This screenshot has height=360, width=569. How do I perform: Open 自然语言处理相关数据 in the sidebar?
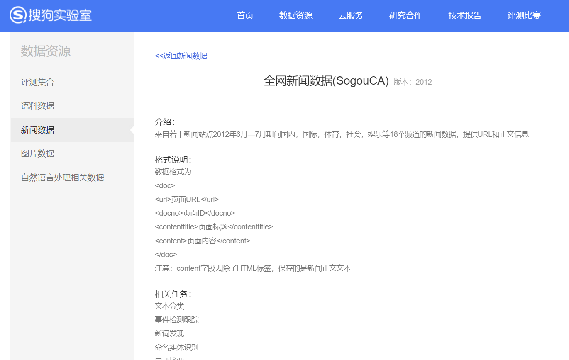(x=63, y=178)
